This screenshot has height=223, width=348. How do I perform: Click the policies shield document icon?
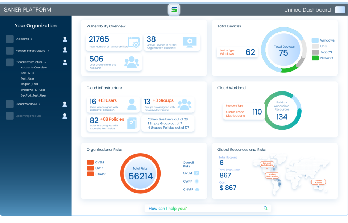(x=132, y=123)
